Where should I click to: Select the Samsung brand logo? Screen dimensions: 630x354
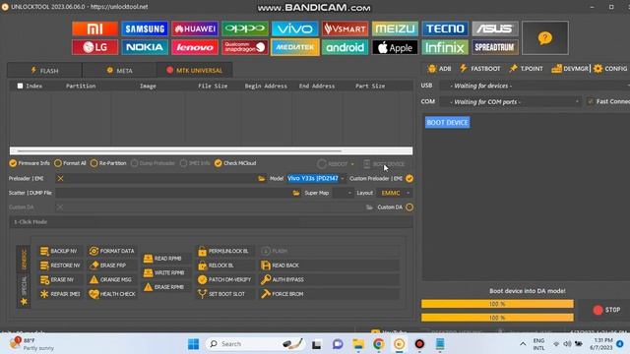[145, 29]
